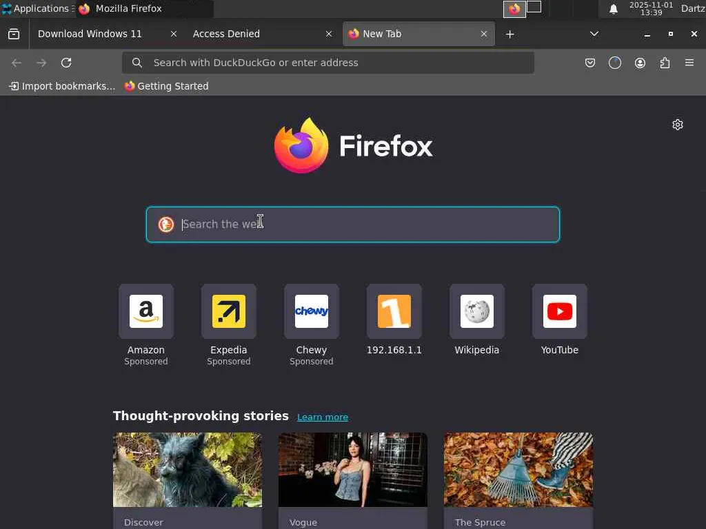Click the DuckDuckGo icon in search box
706x529 pixels.
[x=165, y=224]
